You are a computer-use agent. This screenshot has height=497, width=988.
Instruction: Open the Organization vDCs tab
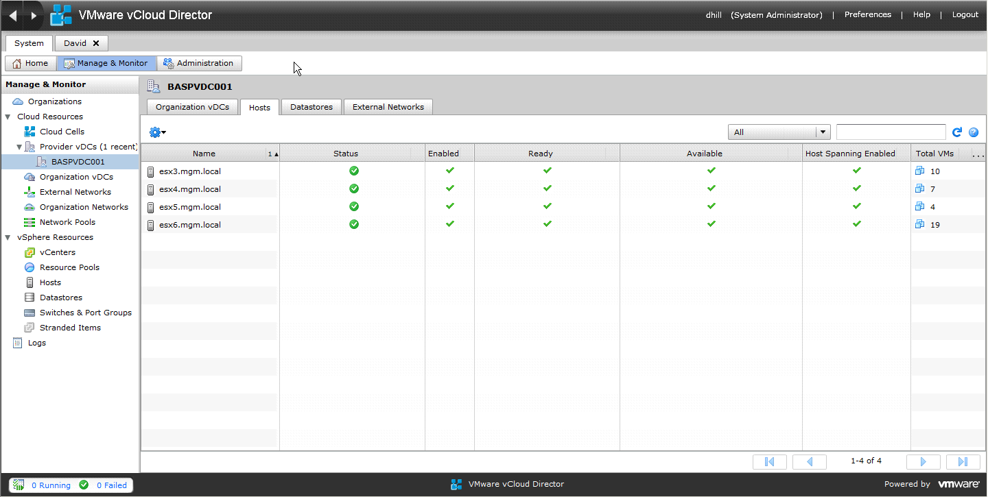pos(192,107)
